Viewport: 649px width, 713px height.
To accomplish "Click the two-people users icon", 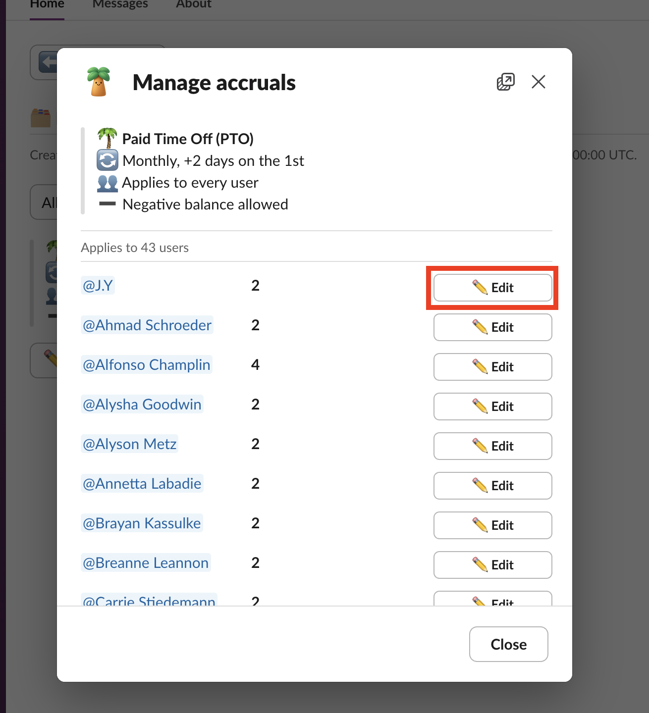I will click(107, 183).
